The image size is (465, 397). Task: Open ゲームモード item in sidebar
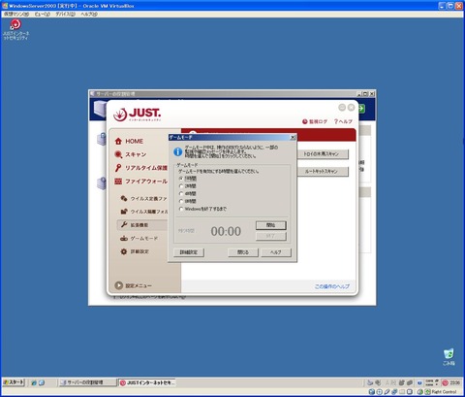(139, 239)
